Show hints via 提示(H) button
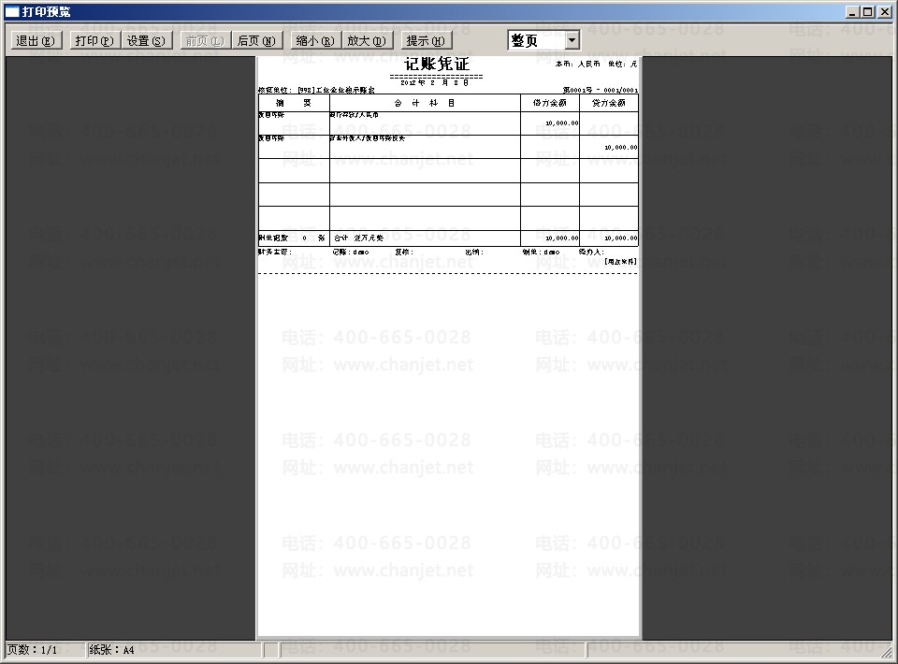Screen dimensions: 898x664 tap(426, 40)
